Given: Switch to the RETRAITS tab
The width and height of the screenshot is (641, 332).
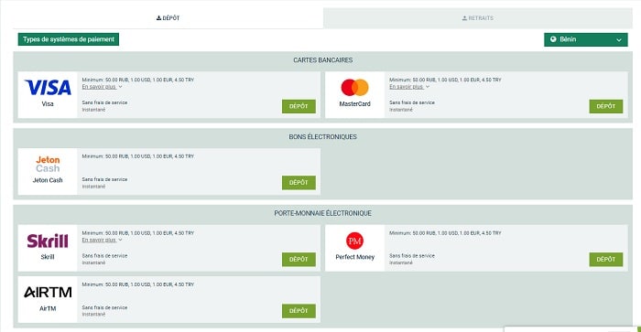Looking at the screenshot, I should (478, 18).
